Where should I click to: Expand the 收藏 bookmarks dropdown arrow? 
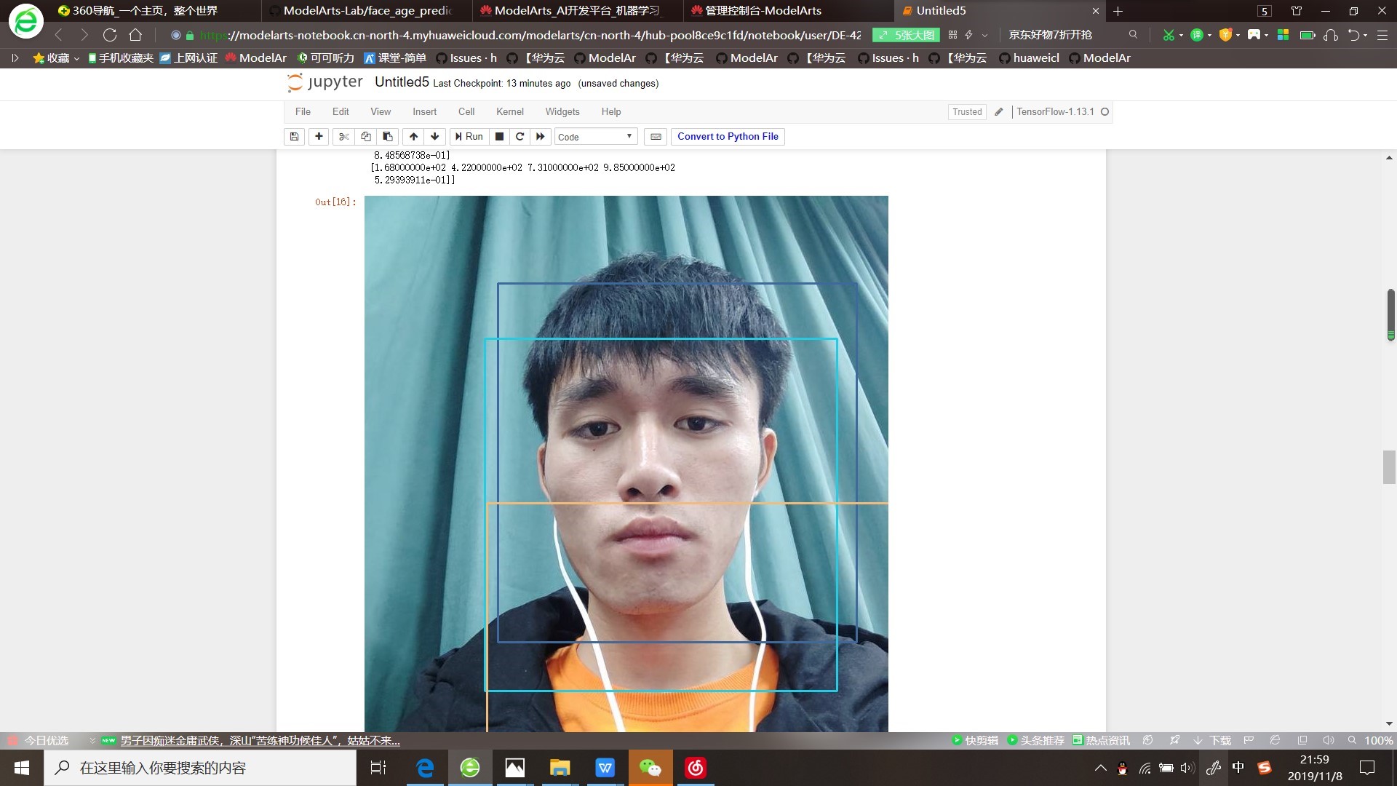76,58
